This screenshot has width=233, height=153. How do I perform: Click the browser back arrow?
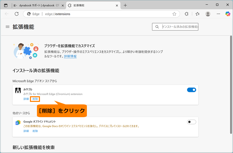point(7,14)
